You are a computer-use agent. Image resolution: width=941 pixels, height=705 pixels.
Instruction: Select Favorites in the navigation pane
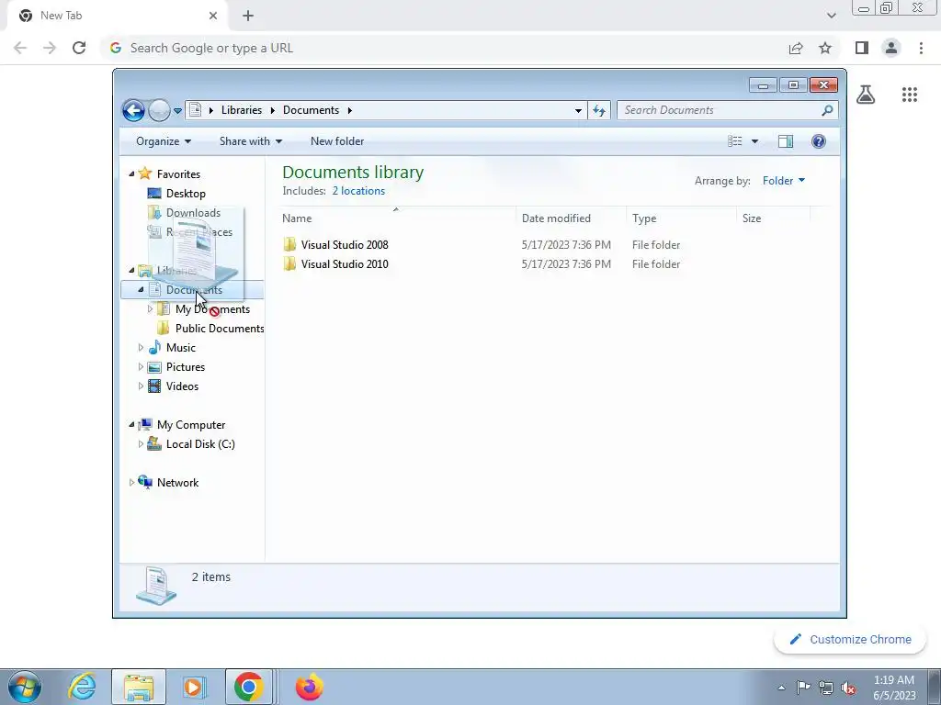coord(178,173)
